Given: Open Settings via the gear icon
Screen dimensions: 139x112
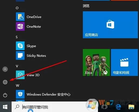Looking at the screenshot, I should 5,82.
